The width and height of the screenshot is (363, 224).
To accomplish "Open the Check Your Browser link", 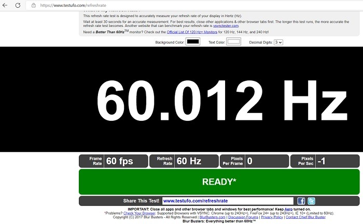I will pos(139,213).
